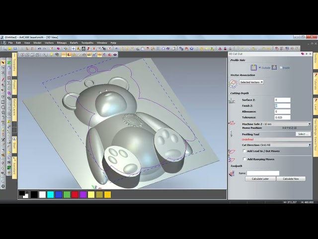The height and width of the screenshot is (239, 318).
Task: Open the Reliefs menu
Action: [x=74, y=43]
